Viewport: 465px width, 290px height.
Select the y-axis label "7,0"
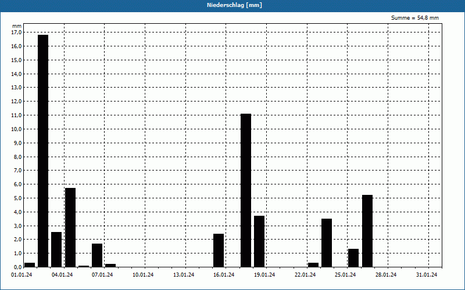tap(17, 171)
